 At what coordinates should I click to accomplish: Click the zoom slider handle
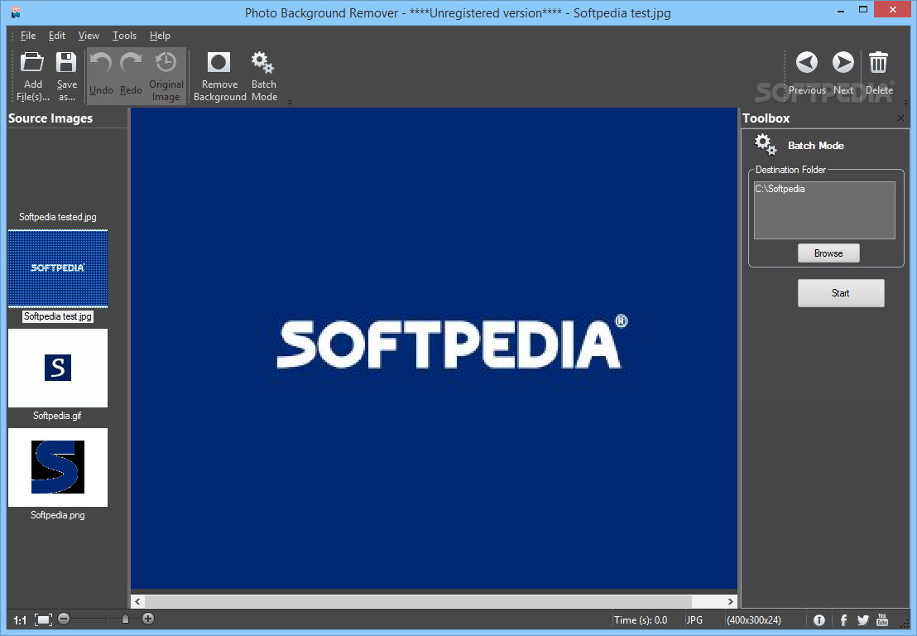tap(125, 619)
